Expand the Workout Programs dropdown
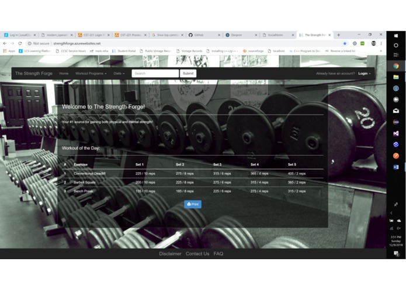This screenshot has height=289, width=406. [91, 73]
